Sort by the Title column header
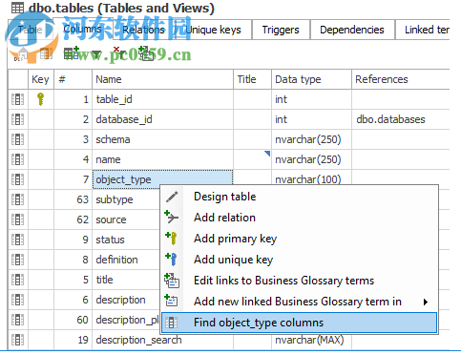Image resolution: width=461 pixels, height=355 pixels. point(252,79)
